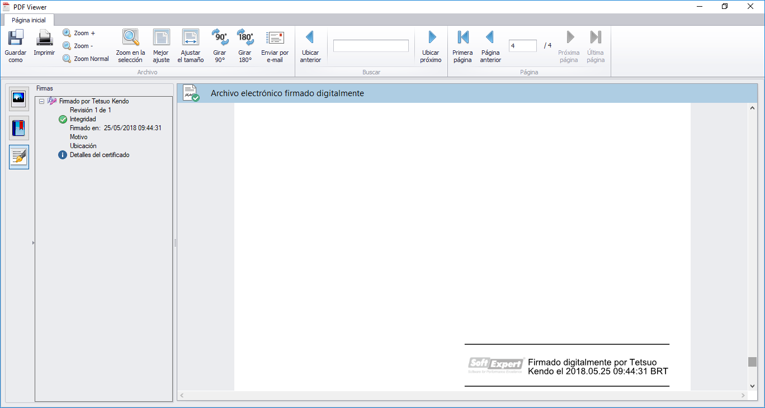Restore the window with title bar button
Viewport: 765px width, 408px height.
click(725, 7)
